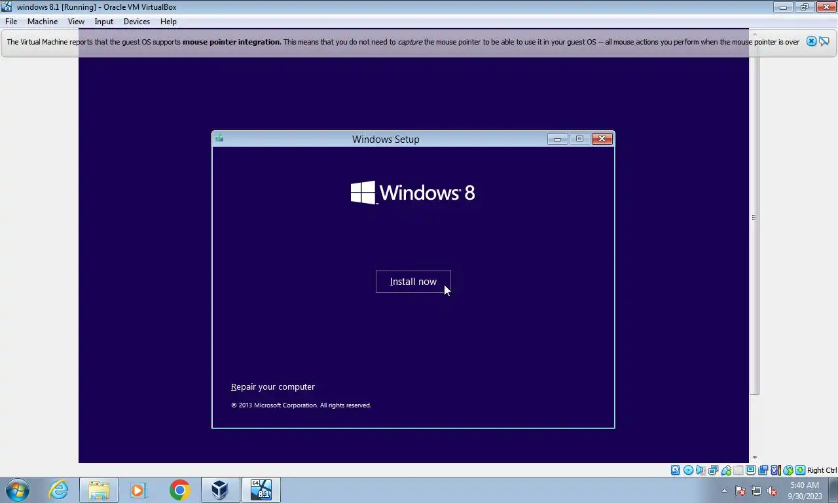Click the keyboard capture green arrow icon
Viewport: 838px width, 503px height.
(800, 470)
